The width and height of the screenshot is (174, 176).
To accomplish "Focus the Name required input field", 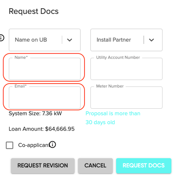I will pos(45,69).
